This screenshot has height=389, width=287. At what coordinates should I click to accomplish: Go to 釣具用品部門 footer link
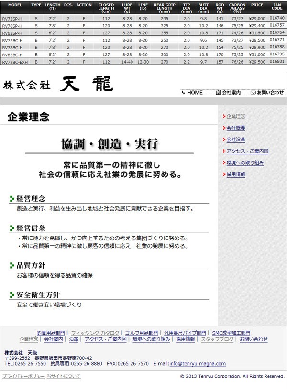tap(51, 333)
